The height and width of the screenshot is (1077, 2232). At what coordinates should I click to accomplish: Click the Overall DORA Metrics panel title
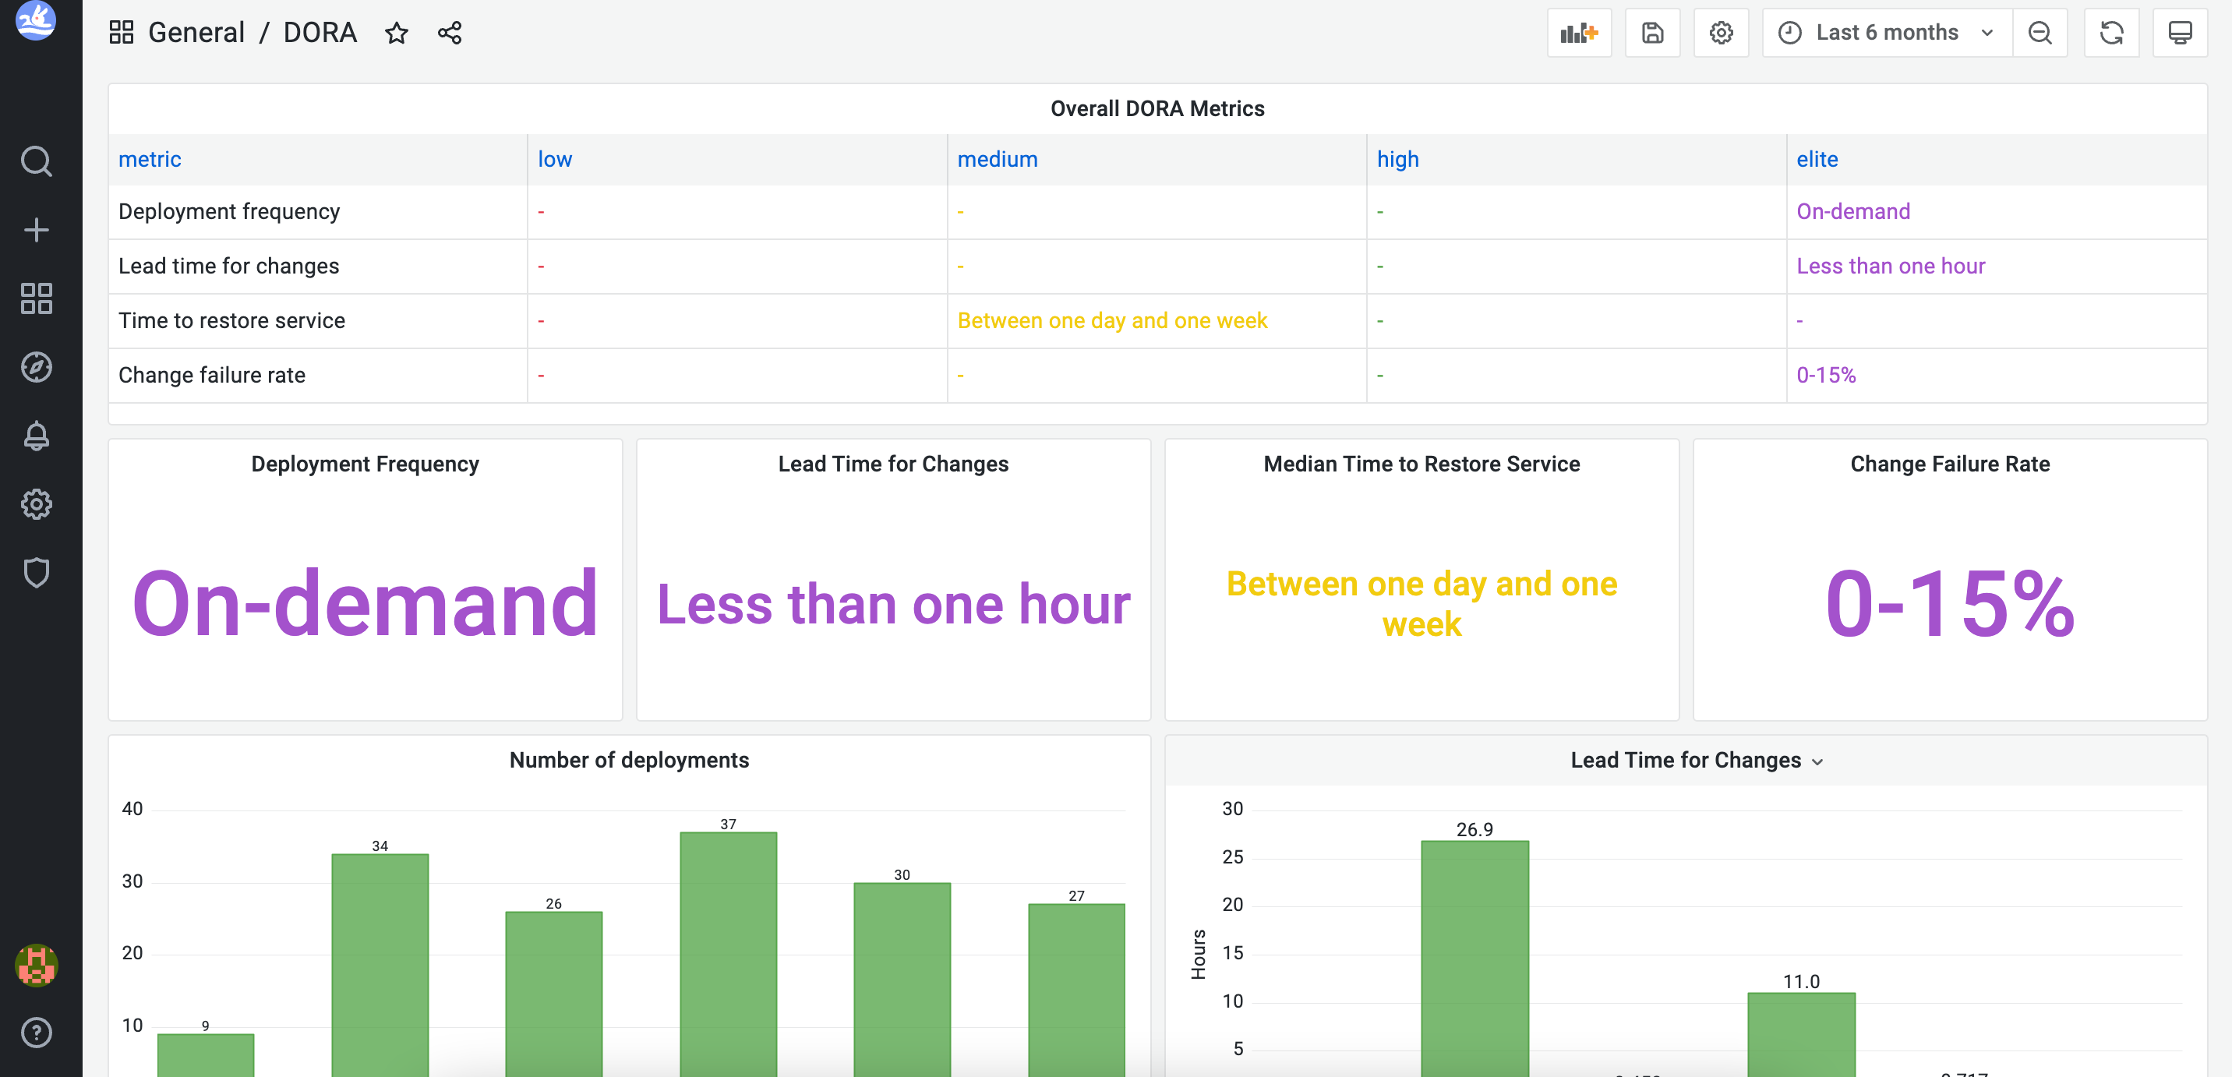pos(1157,108)
